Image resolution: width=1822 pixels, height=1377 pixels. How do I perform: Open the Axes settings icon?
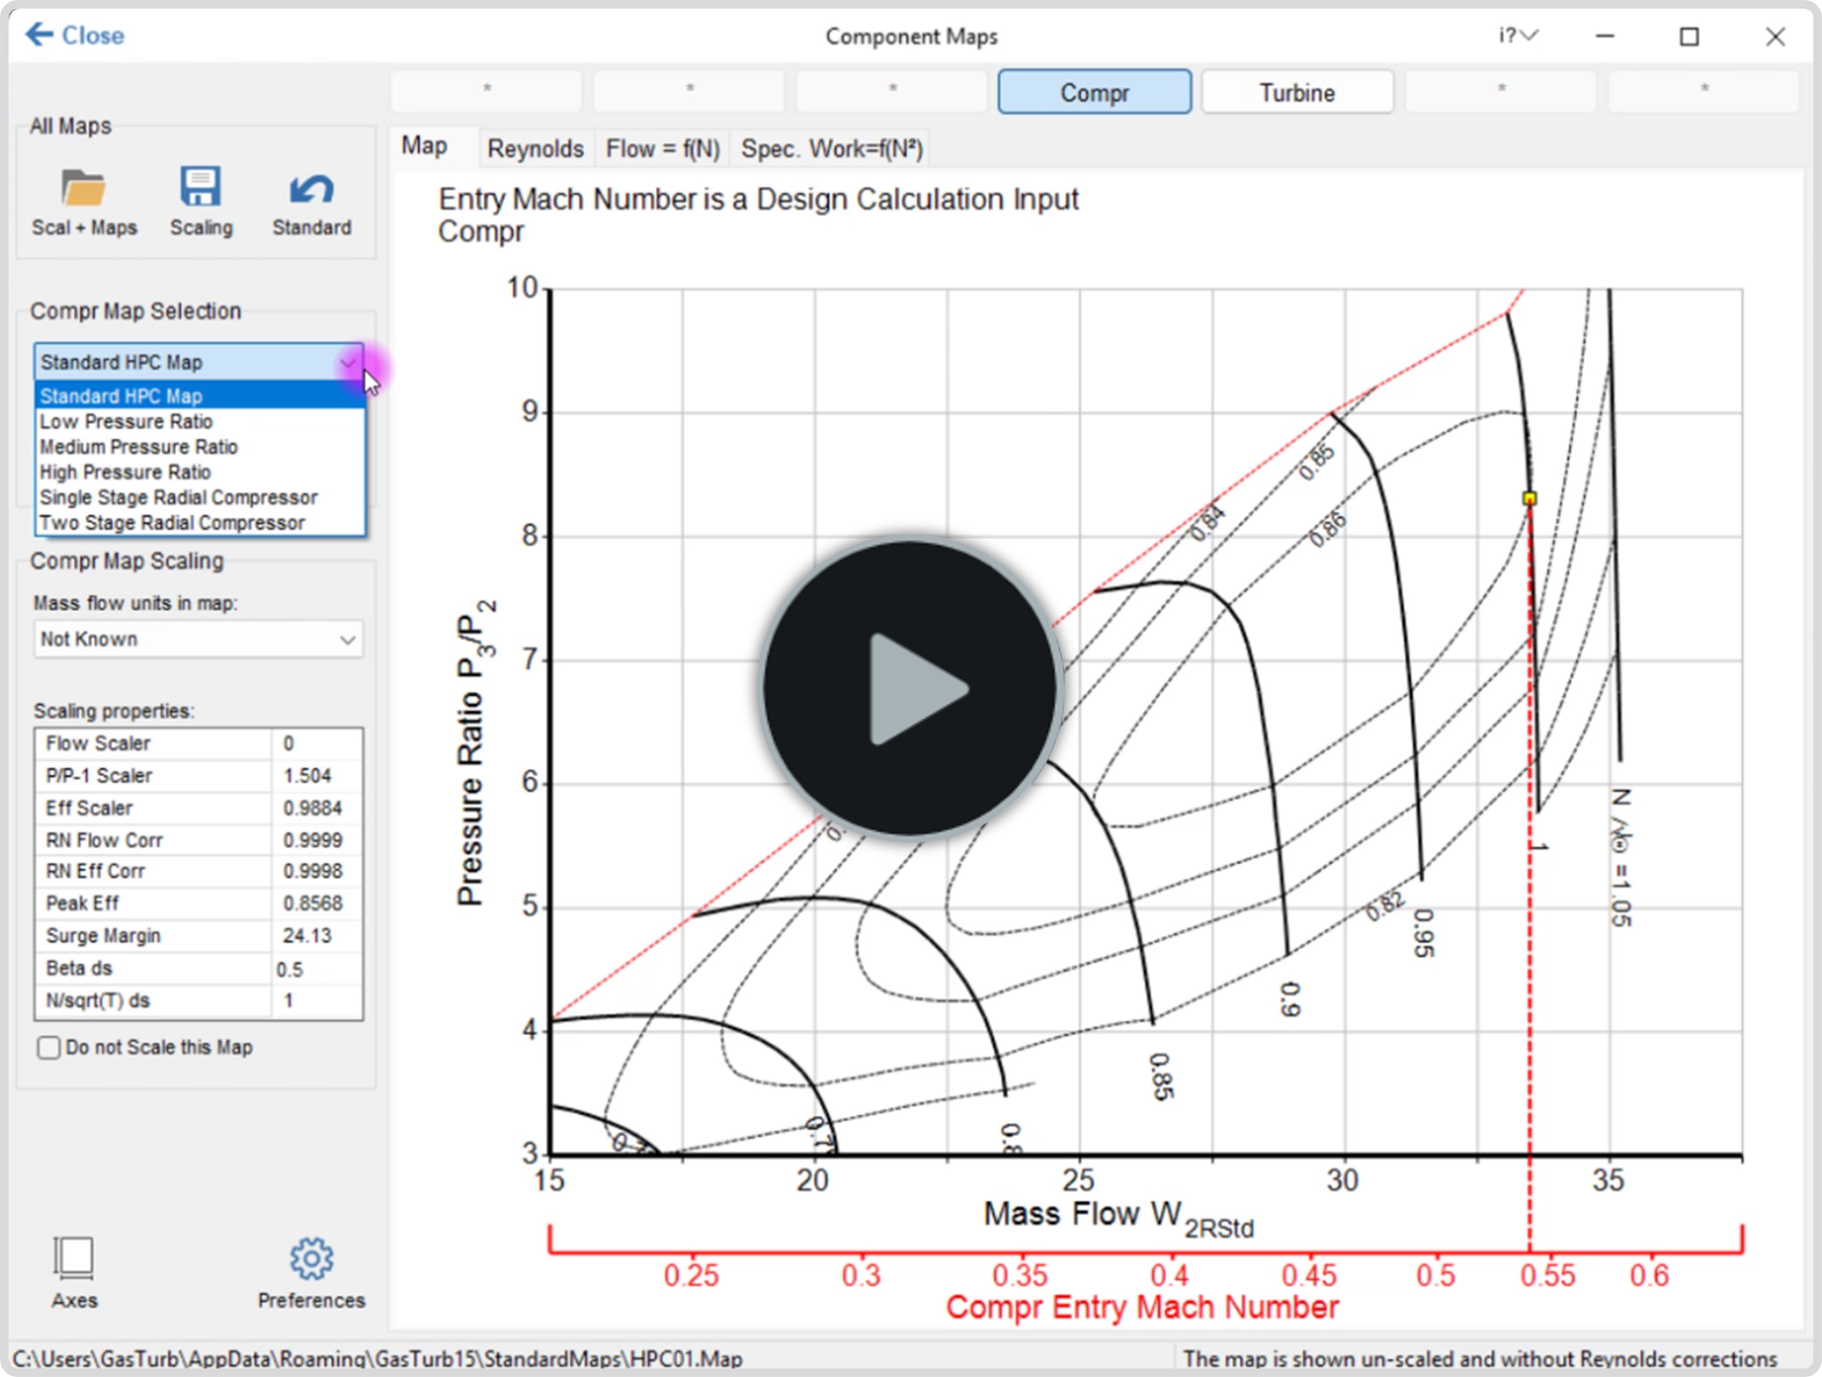(x=74, y=1259)
